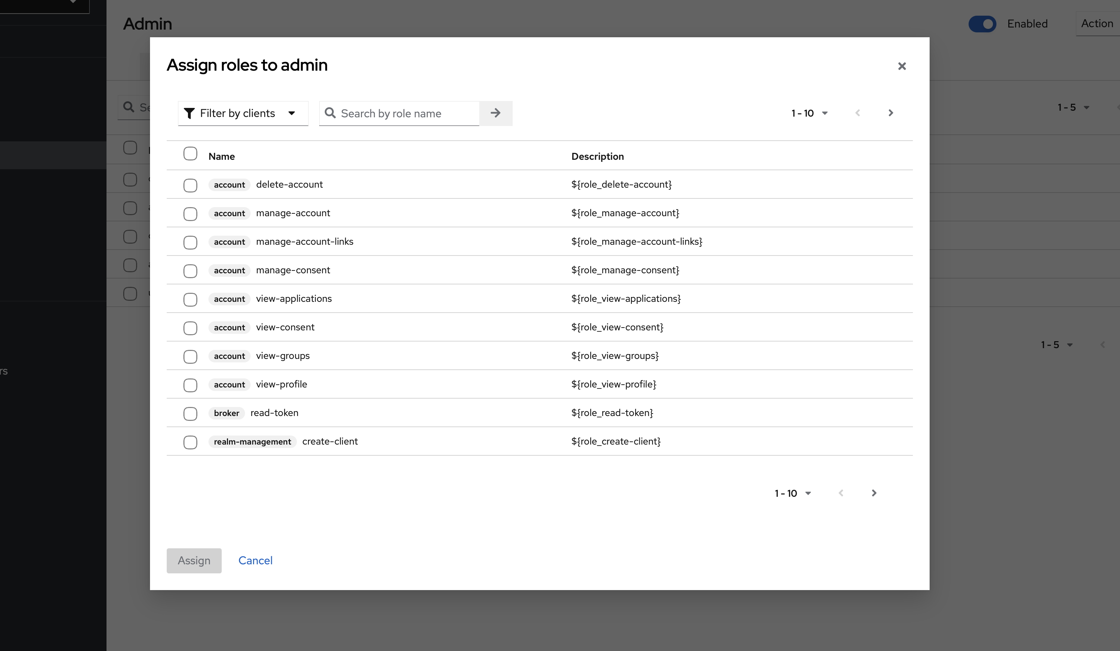Open top 1 - 10 per-page dropdown
The width and height of the screenshot is (1120, 651).
[809, 113]
